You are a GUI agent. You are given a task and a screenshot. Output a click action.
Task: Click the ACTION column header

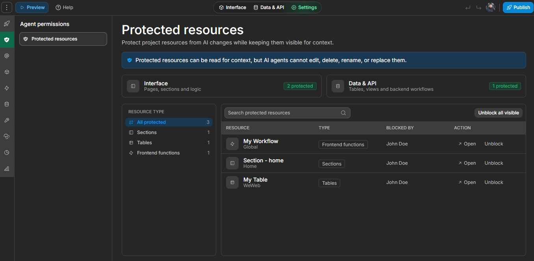point(462,128)
